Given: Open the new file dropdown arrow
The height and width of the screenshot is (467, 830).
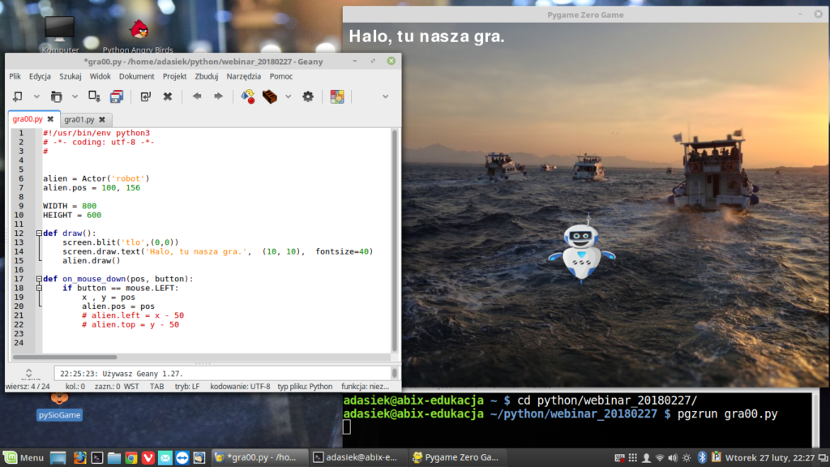Looking at the screenshot, I should click(x=35, y=96).
